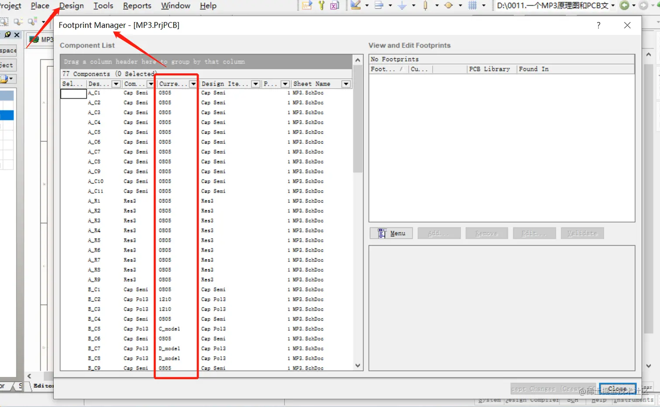Expand the grid options dropdown arrow
Screen dimensions: 660x407
click(484, 5)
